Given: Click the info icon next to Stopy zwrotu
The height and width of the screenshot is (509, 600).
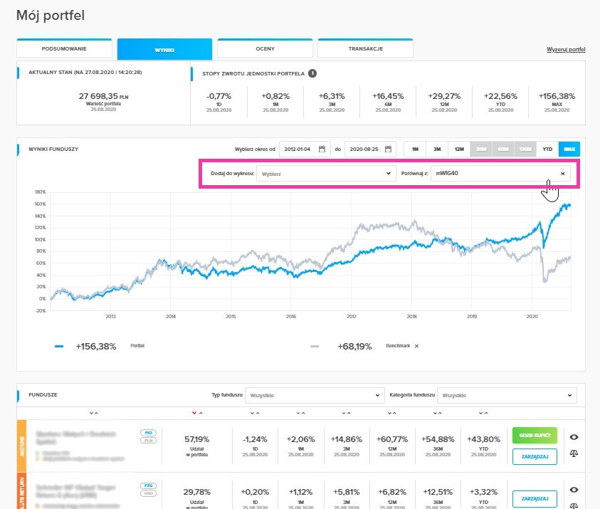Looking at the screenshot, I should pyautogui.click(x=312, y=73).
